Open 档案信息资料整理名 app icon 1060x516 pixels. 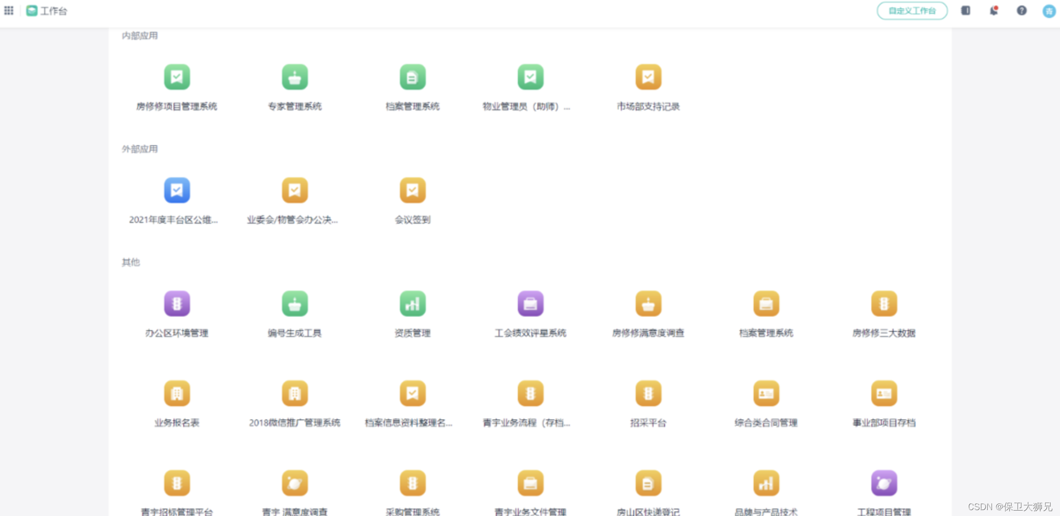click(412, 393)
